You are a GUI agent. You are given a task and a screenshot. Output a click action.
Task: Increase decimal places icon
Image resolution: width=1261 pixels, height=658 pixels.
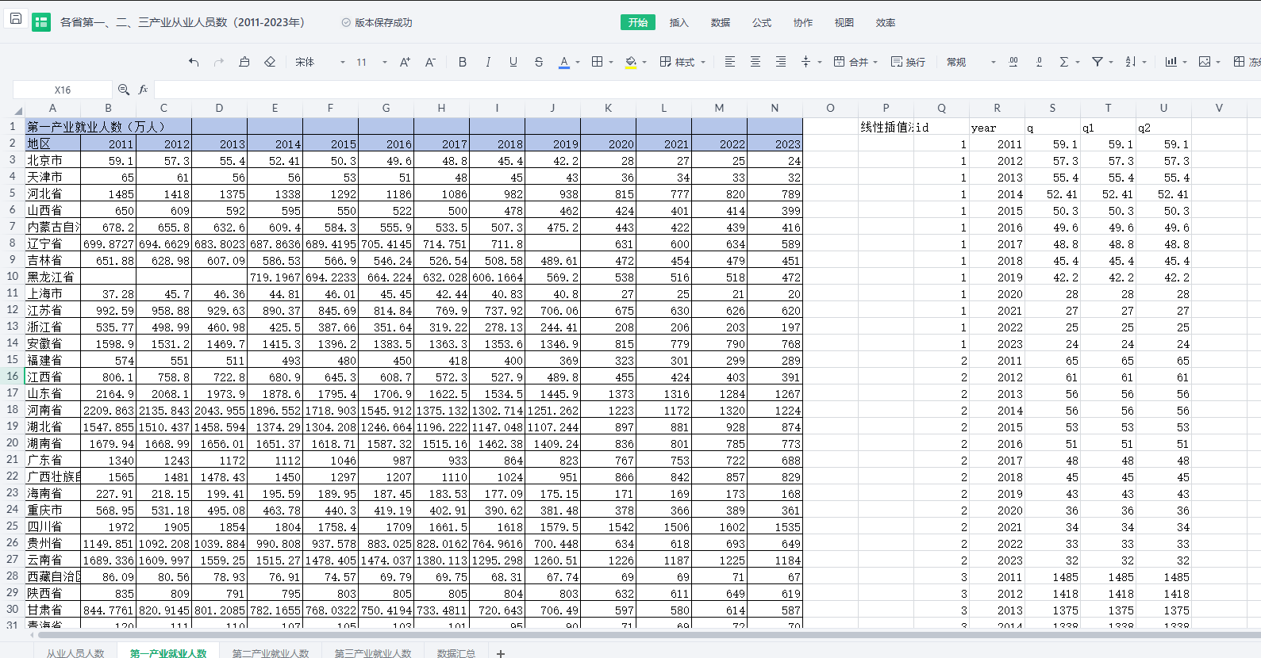1013,62
